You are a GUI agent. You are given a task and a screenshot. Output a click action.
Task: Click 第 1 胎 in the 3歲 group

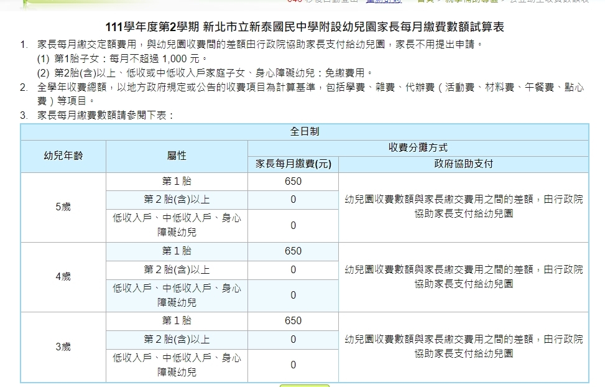point(177,321)
